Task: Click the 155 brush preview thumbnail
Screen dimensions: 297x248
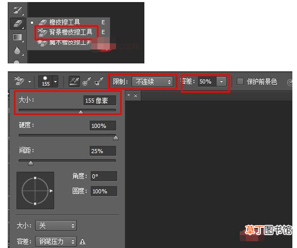Action: [45, 81]
